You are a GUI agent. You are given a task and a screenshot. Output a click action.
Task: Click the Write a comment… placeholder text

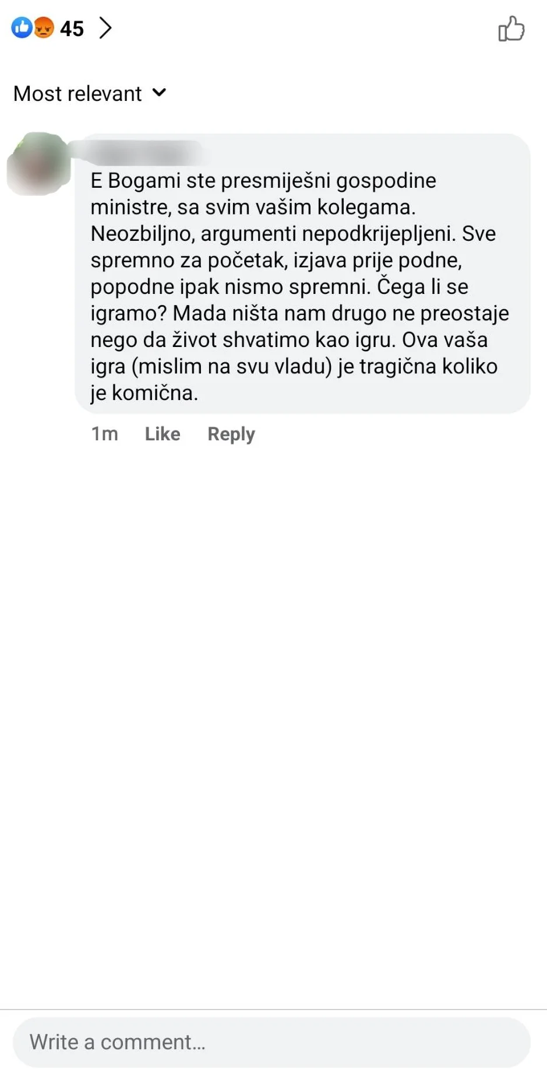coord(118,1042)
